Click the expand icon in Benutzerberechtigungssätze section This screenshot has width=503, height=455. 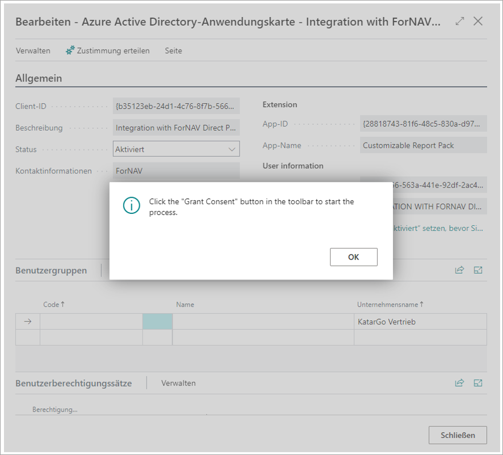(x=478, y=383)
